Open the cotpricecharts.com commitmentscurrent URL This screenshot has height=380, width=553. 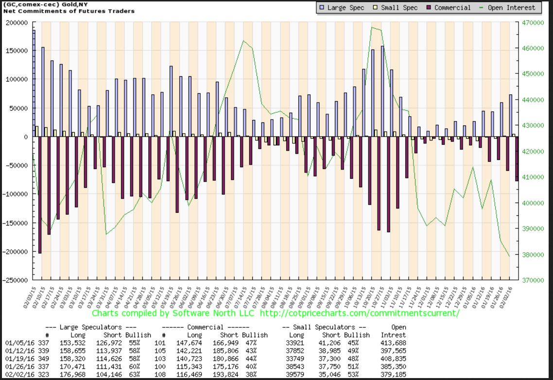pyautogui.click(x=360, y=313)
